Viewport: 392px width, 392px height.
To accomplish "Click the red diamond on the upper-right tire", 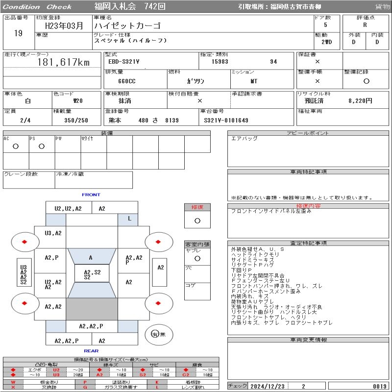I will (158, 242).
